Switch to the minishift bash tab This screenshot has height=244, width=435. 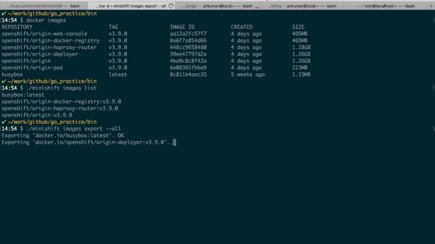43,6
